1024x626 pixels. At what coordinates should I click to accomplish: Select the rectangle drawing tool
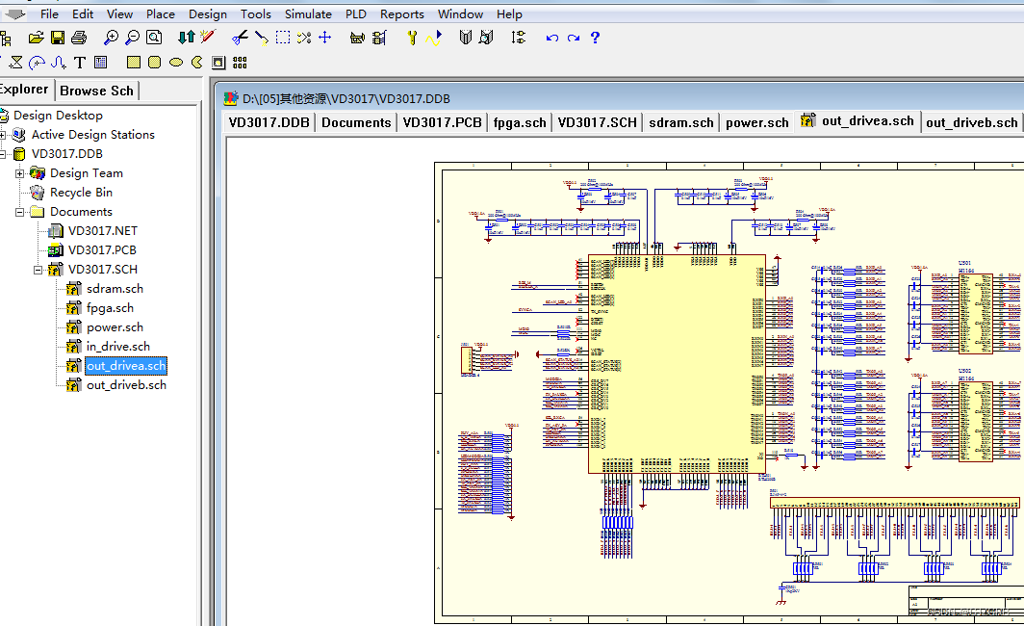(x=134, y=61)
